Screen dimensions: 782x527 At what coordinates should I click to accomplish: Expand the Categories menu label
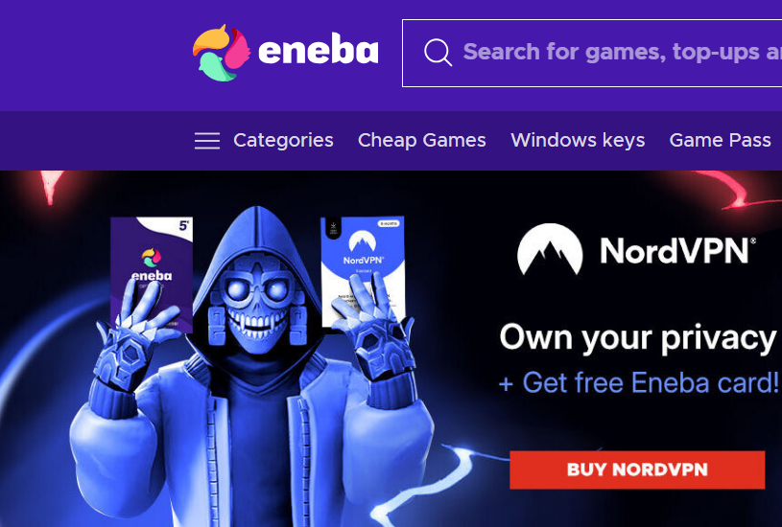pyautogui.click(x=283, y=140)
